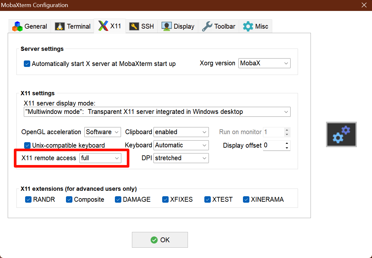Open the Clipboard dropdown
The width and height of the screenshot is (372, 258).
click(181, 132)
